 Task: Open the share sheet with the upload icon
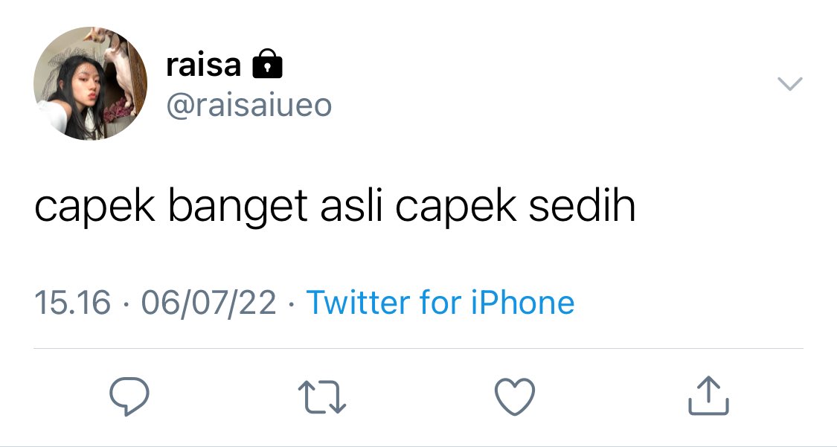click(708, 396)
